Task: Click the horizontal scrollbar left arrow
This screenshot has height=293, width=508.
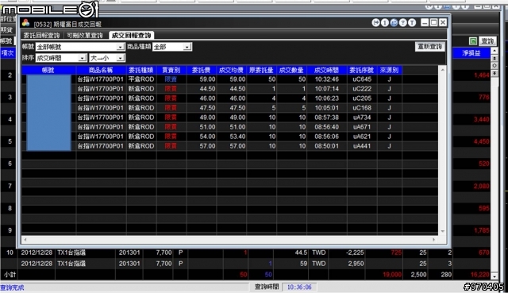Action: click(25, 240)
